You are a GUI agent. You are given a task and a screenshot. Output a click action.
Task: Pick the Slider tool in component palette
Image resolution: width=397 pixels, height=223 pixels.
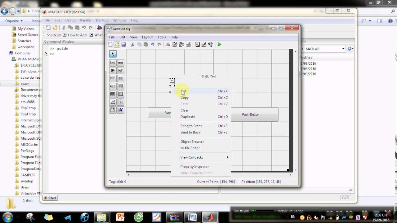click(x=121, y=63)
